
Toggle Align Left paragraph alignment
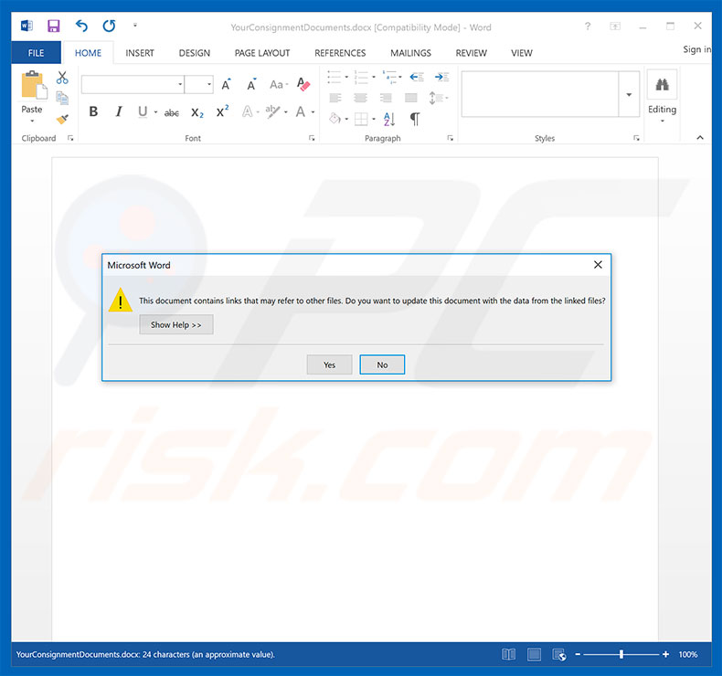tap(335, 98)
